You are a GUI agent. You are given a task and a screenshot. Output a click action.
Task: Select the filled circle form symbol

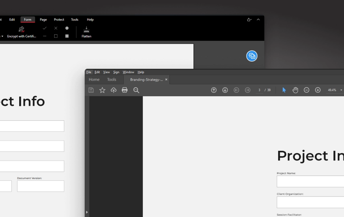[67, 28]
